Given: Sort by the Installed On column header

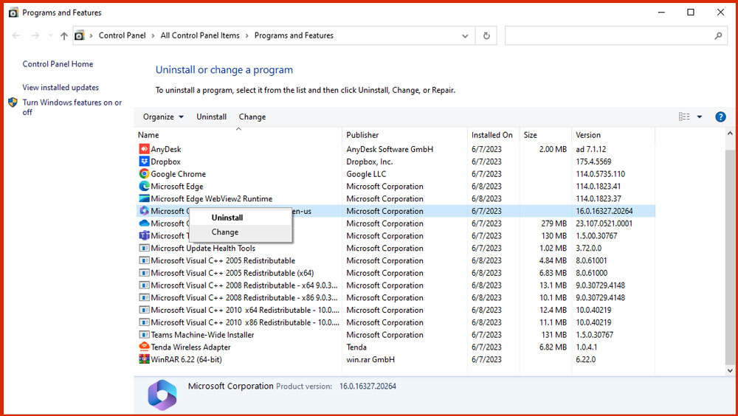Looking at the screenshot, I should (493, 135).
